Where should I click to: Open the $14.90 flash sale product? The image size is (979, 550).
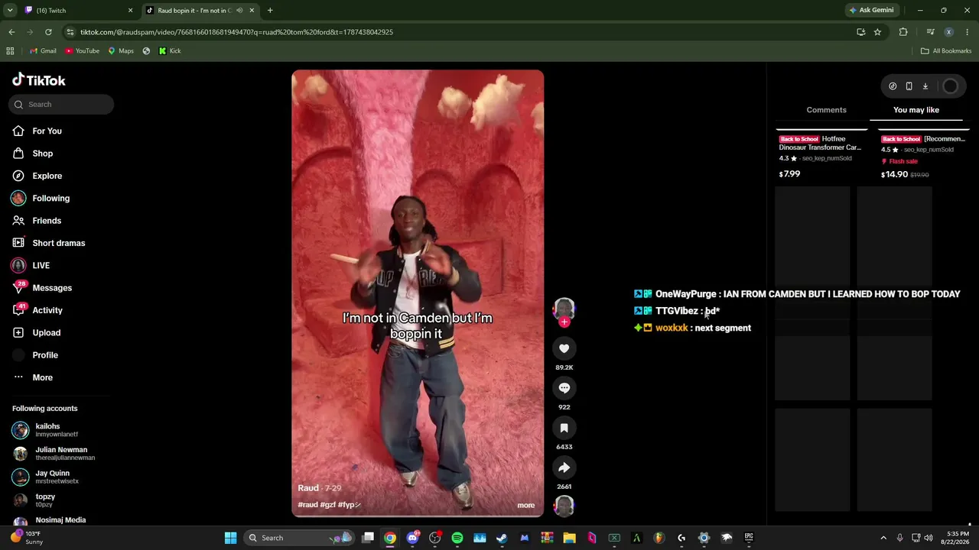[922, 156]
